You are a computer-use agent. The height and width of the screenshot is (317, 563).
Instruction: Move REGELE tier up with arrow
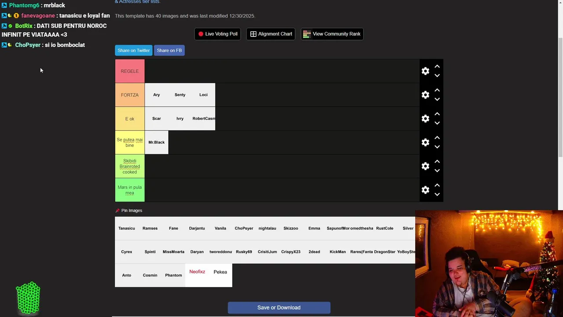coord(437,66)
